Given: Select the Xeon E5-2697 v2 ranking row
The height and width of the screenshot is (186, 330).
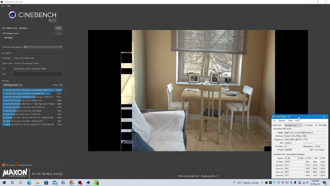Looking at the screenshot, I should [x=32, y=107].
